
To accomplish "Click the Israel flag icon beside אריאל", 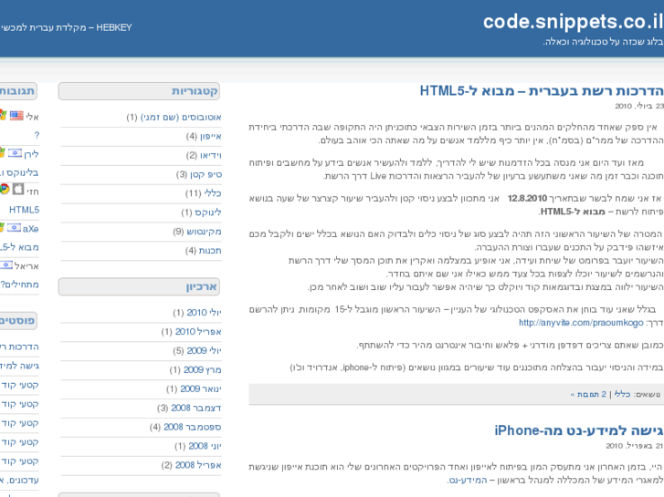I will click(x=5, y=265).
